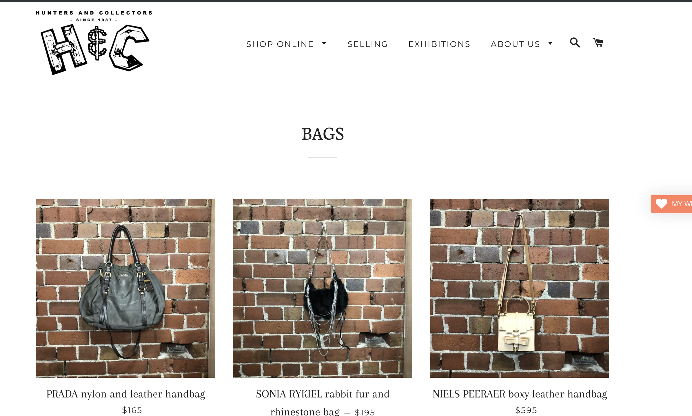
Task: Expand the About Us dropdown arrow
Action: [550, 44]
